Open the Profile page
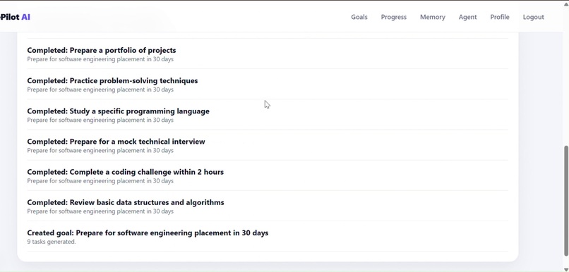Image resolution: width=569 pixels, height=272 pixels. coord(499,17)
